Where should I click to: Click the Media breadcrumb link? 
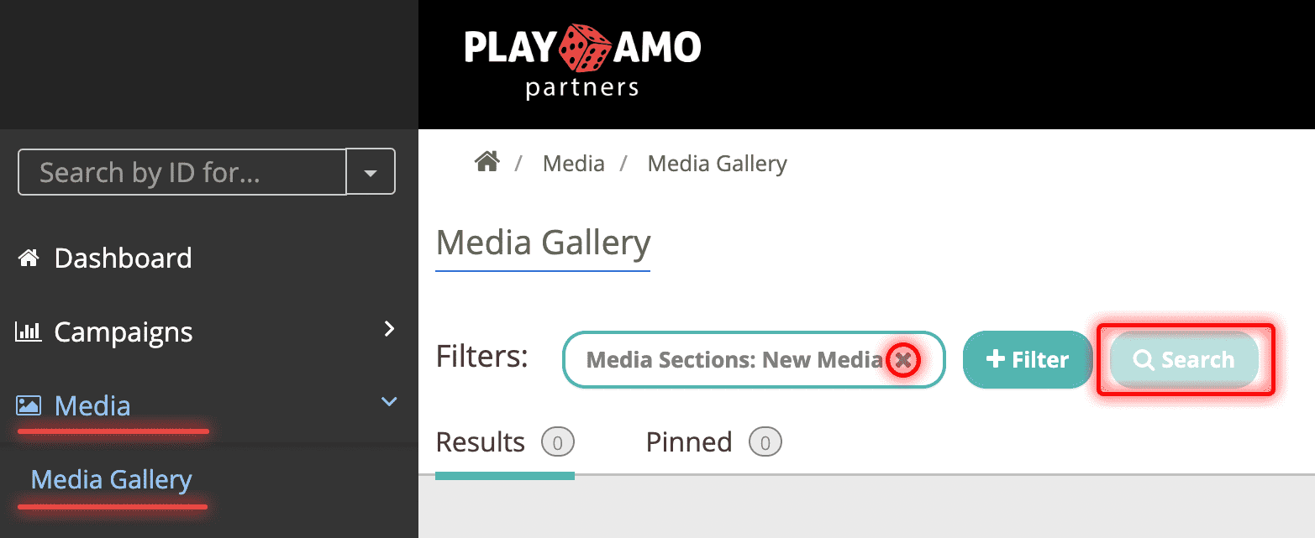pyautogui.click(x=574, y=163)
